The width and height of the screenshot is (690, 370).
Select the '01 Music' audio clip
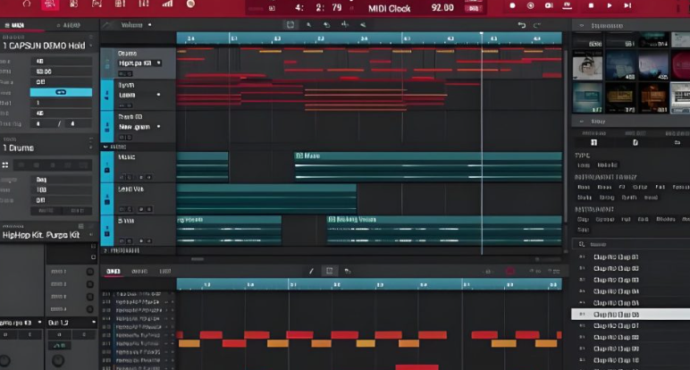428,167
